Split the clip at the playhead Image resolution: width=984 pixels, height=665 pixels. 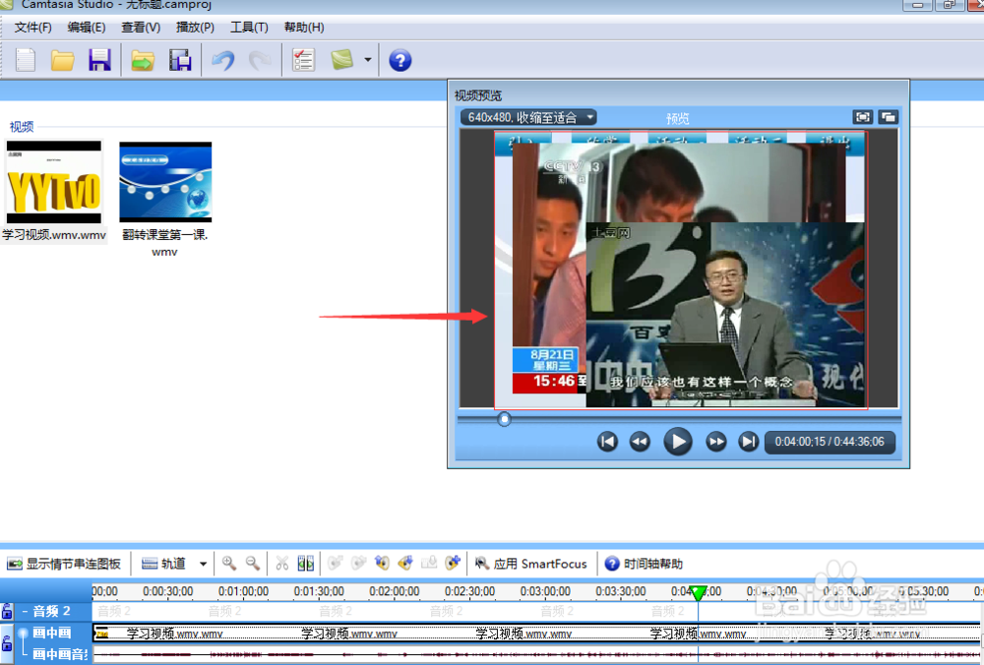pyautogui.click(x=306, y=564)
